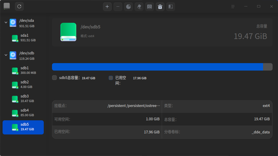This screenshot has height=156, width=278.
Task: Click the disk with circular arrows icon
Action: point(150,7)
